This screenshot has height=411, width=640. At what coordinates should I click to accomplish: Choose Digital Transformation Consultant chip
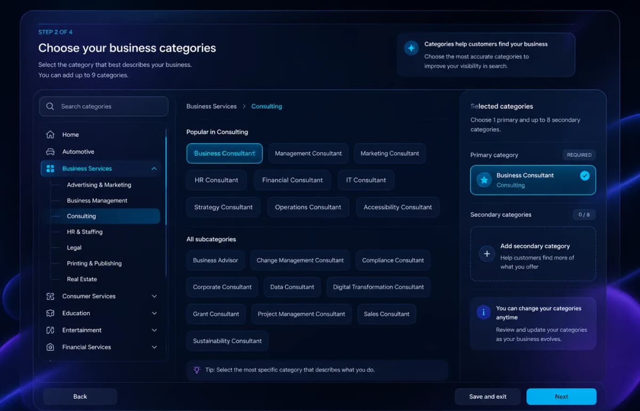[x=379, y=287]
